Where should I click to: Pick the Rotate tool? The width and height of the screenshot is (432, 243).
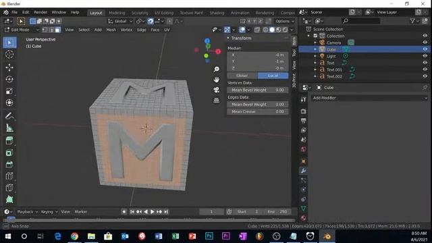pyautogui.click(x=9, y=80)
